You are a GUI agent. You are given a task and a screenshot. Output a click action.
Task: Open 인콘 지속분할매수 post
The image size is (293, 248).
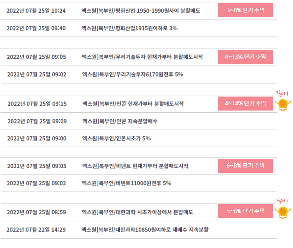tap(120, 121)
